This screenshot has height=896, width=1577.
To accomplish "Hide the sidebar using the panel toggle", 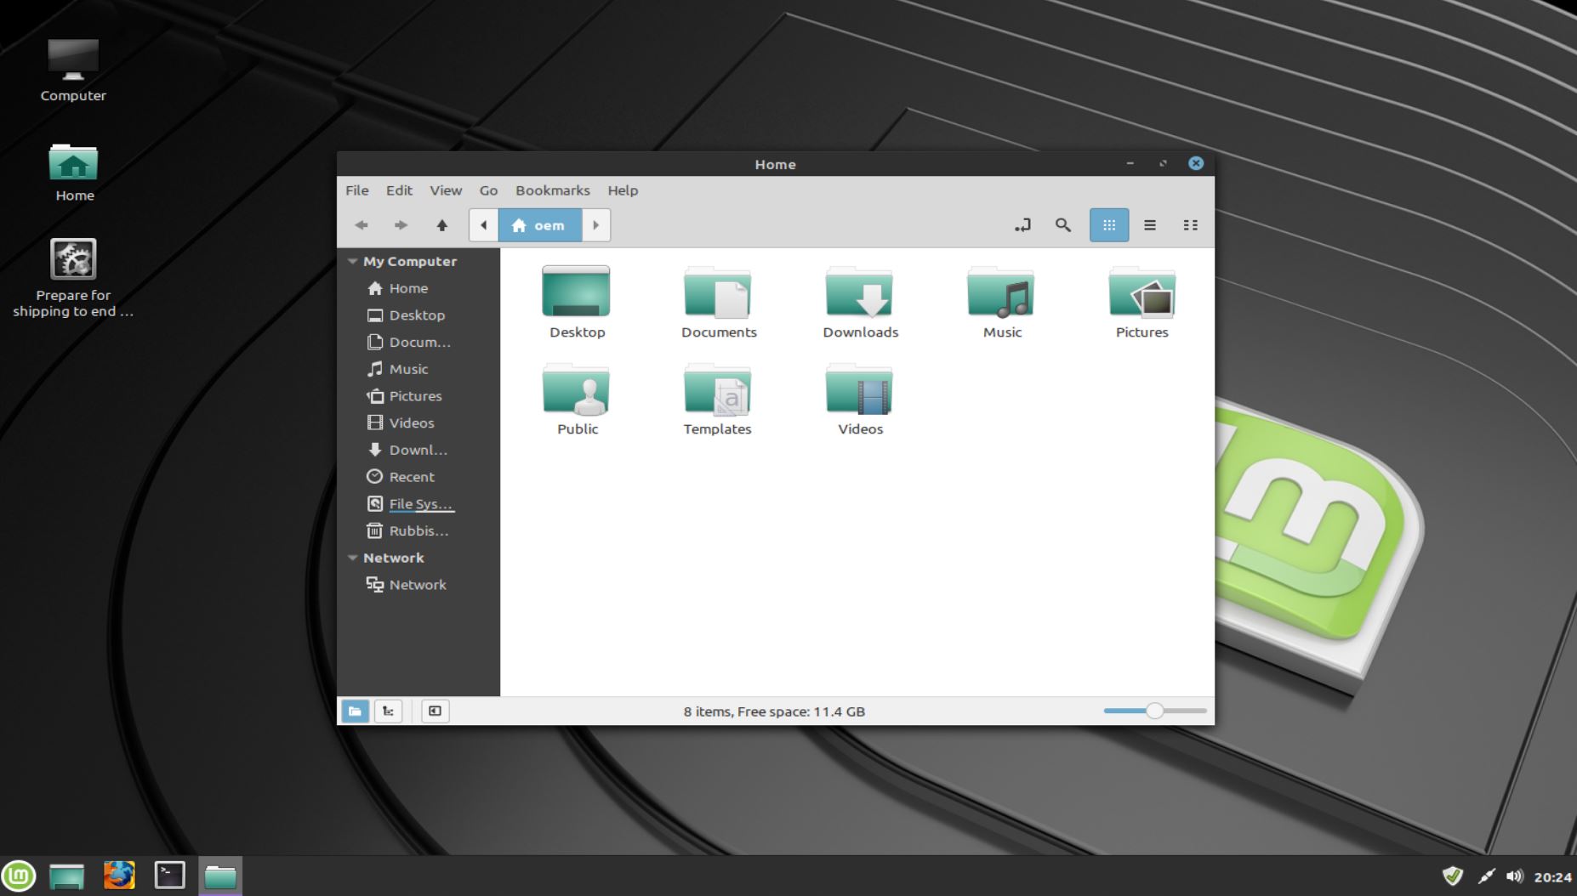I will click(435, 711).
